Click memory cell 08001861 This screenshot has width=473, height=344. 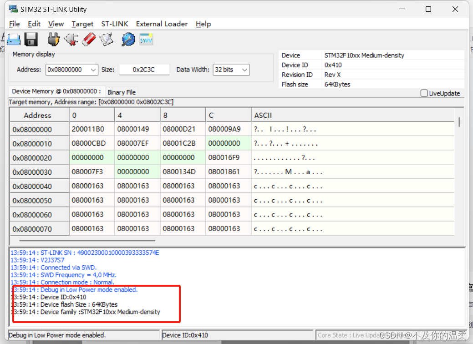click(x=229, y=172)
